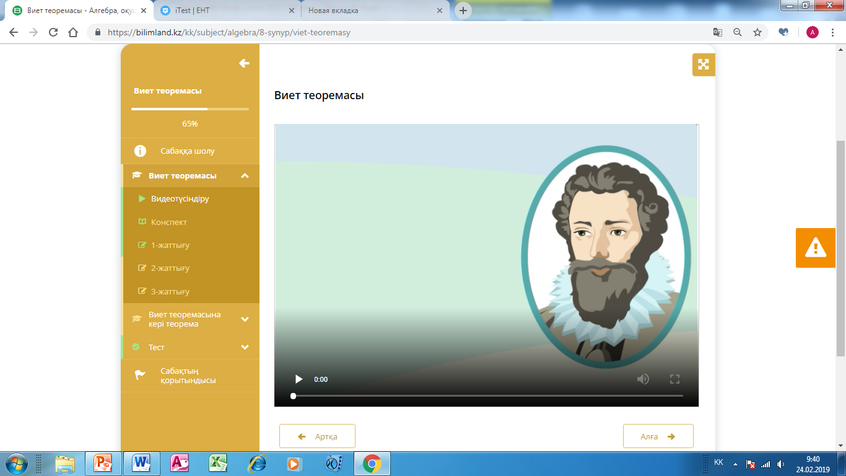Close the Новая вкладка tab

[x=440, y=11]
